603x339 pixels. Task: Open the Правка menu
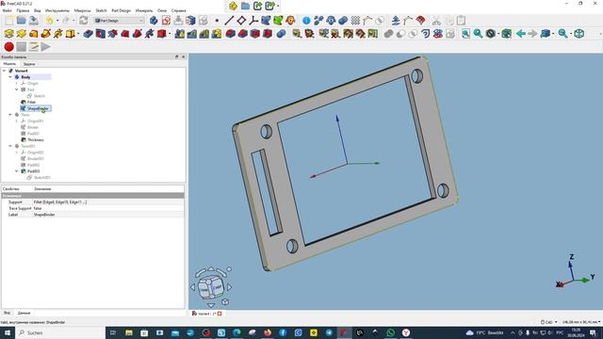point(23,10)
